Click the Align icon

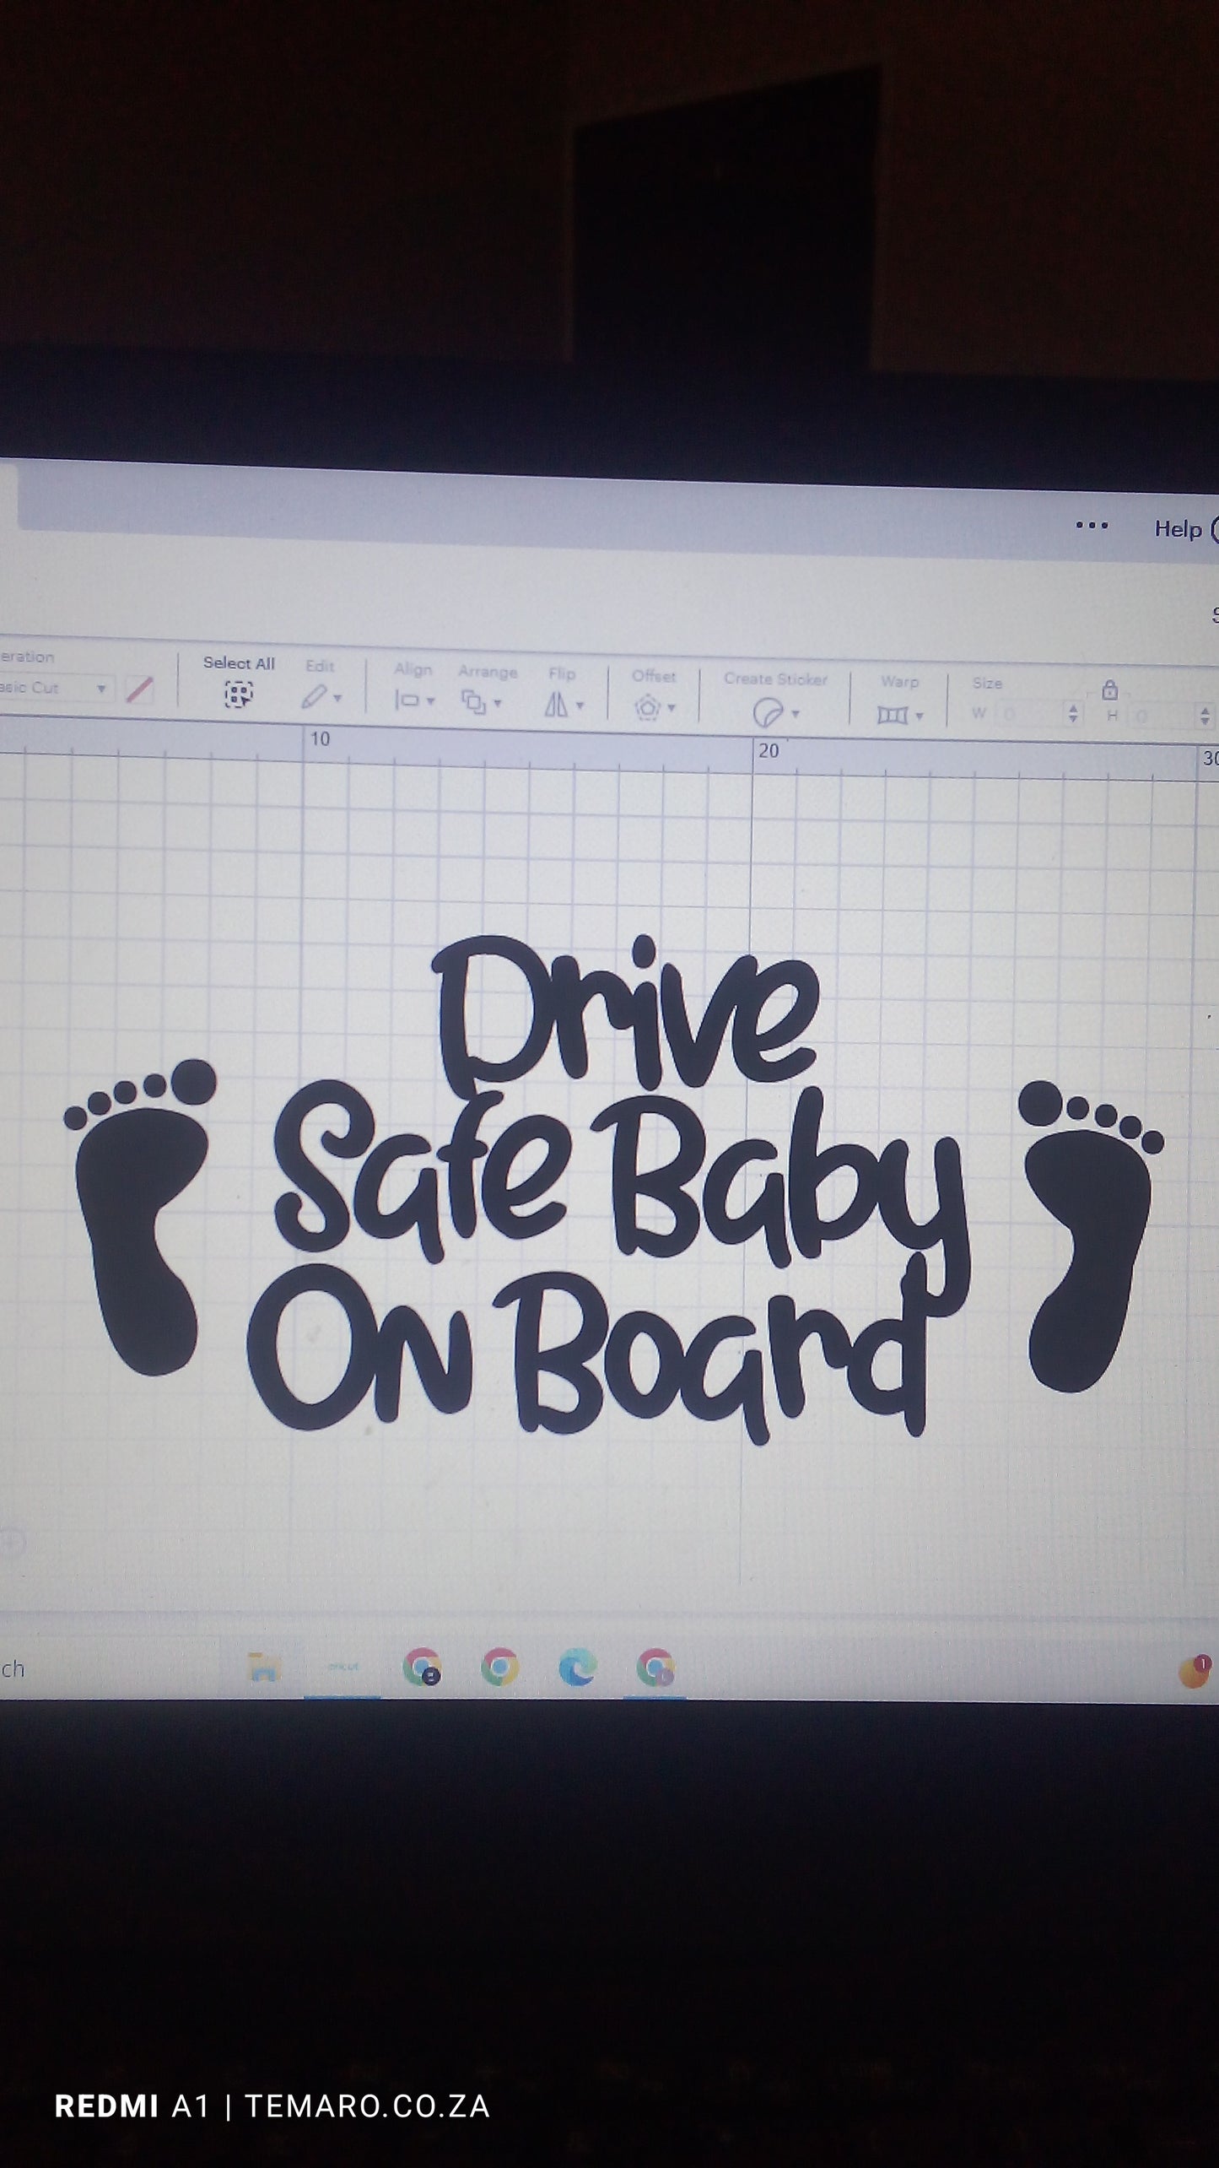point(408,700)
